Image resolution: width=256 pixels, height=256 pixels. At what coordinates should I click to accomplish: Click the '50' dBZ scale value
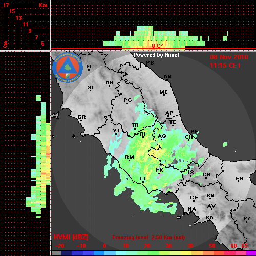(212, 246)
